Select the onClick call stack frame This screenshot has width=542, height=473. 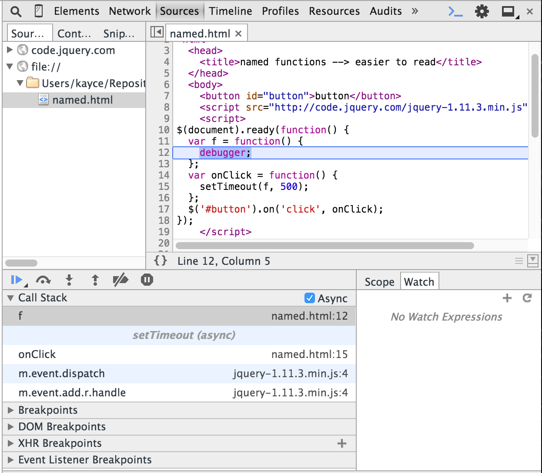179,355
